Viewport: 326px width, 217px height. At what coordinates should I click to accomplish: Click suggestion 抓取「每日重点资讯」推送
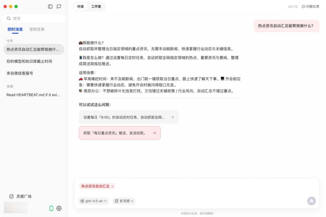tap(120, 133)
